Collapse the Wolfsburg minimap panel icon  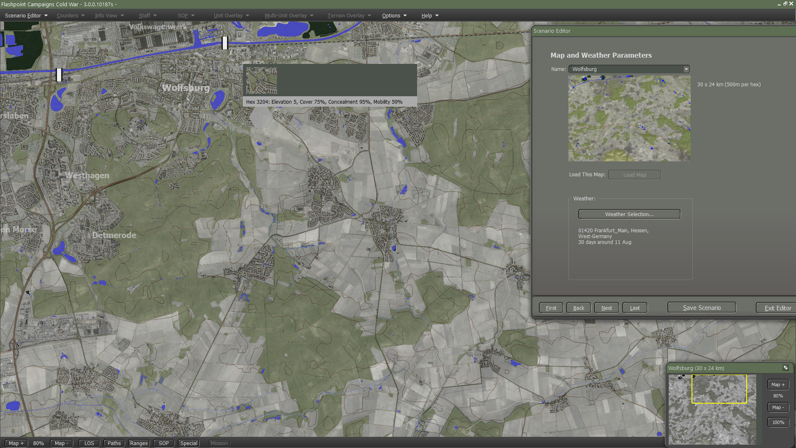785,368
